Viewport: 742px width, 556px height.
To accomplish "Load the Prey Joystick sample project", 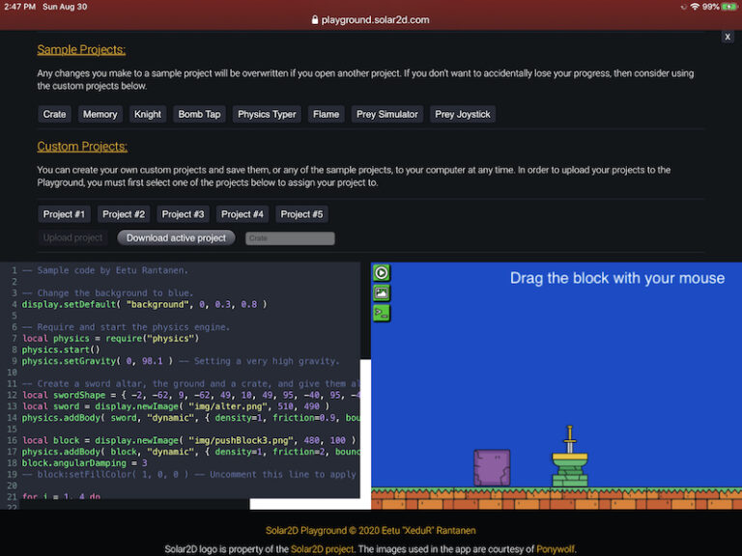I will (x=463, y=114).
